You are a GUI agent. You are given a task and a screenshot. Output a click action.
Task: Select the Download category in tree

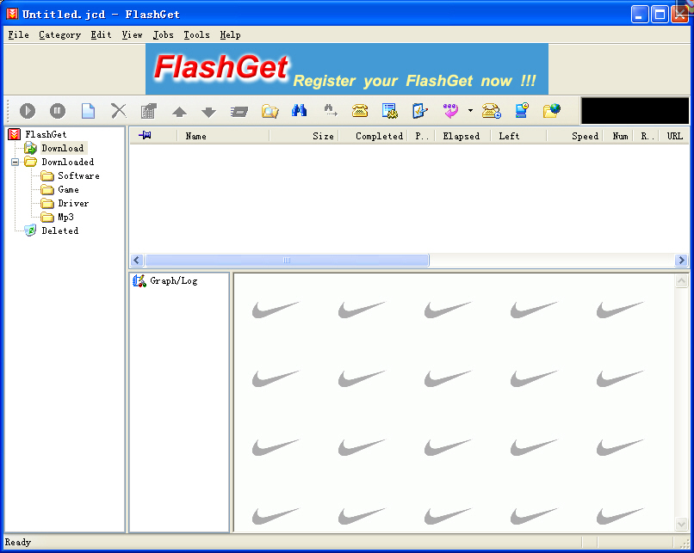62,148
